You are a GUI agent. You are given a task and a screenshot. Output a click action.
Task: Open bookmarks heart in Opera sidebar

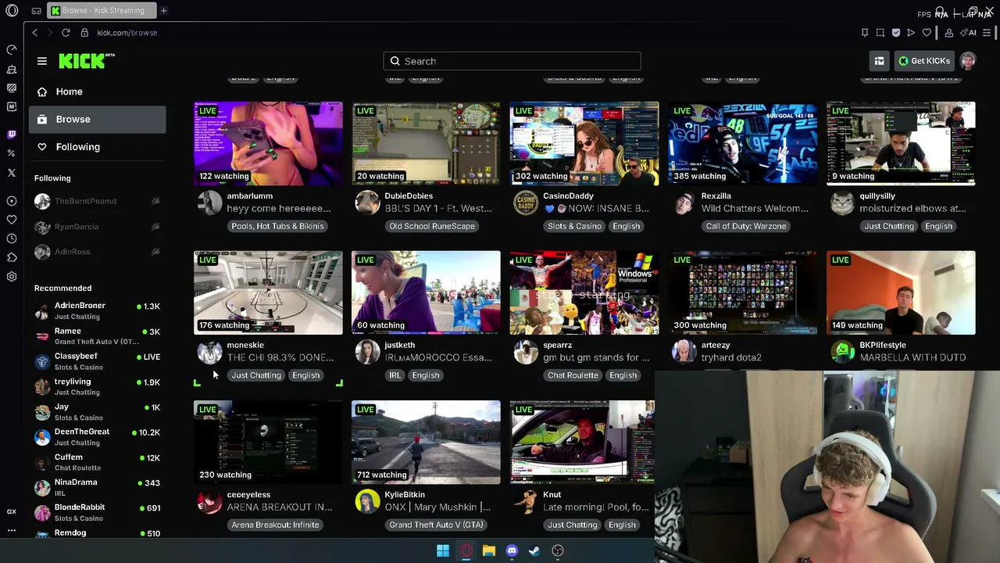point(12,220)
